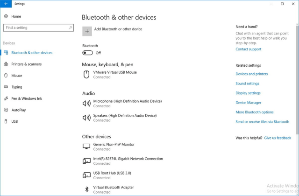Open AutoPlay settings

[19, 110]
